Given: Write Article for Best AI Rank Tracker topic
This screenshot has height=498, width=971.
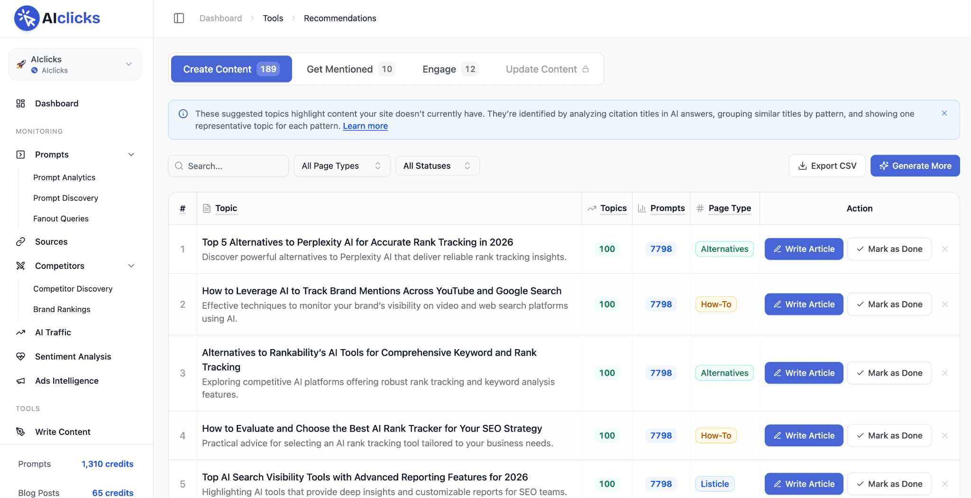Looking at the screenshot, I should tap(804, 436).
